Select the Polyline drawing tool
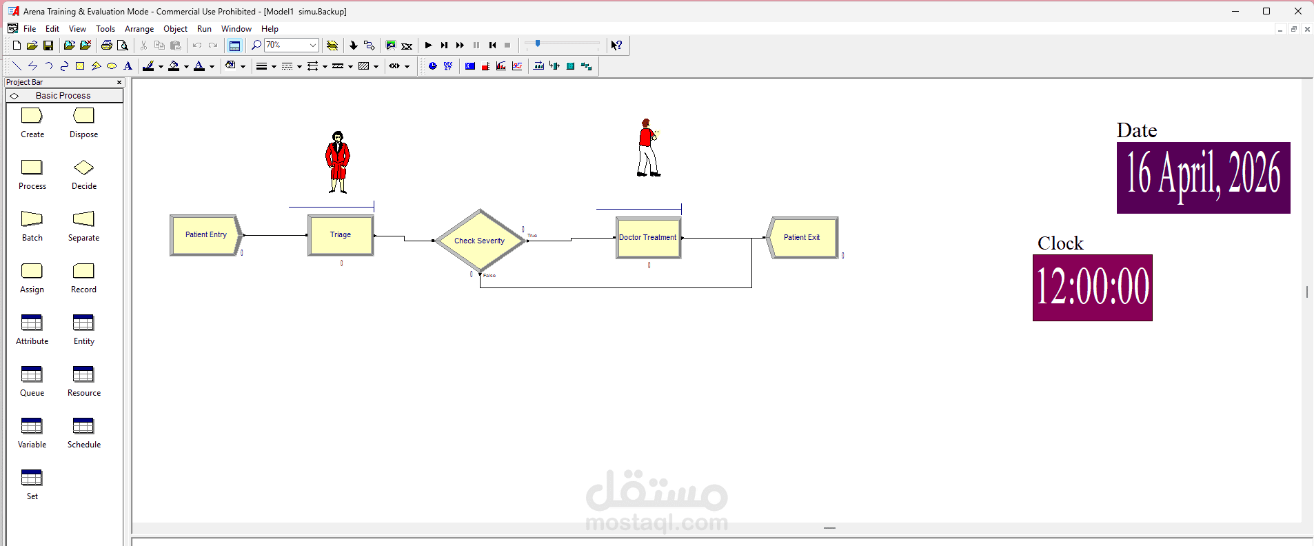The image size is (1314, 546). [x=32, y=66]
